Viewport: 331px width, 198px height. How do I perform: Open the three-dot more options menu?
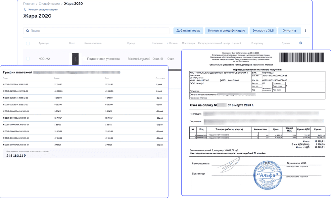pyautogui.click(x=305, y=31)
